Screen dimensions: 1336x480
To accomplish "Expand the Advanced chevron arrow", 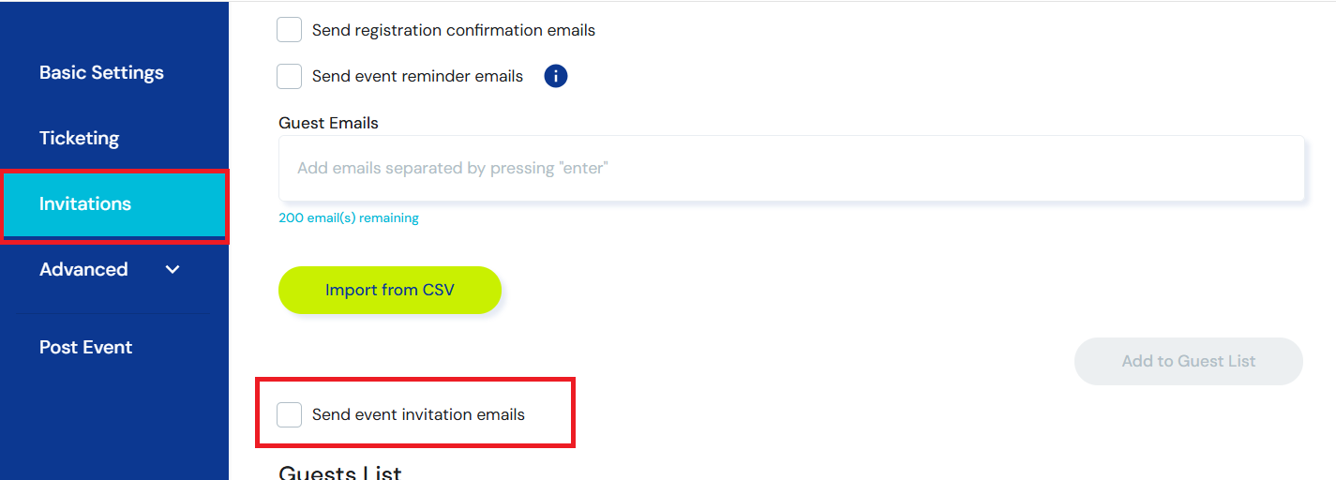I will 173,270.
